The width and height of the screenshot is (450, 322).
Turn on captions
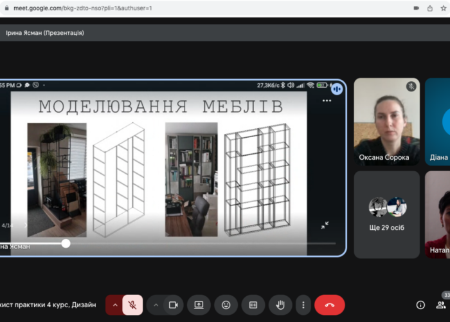(x=253, y=305)
